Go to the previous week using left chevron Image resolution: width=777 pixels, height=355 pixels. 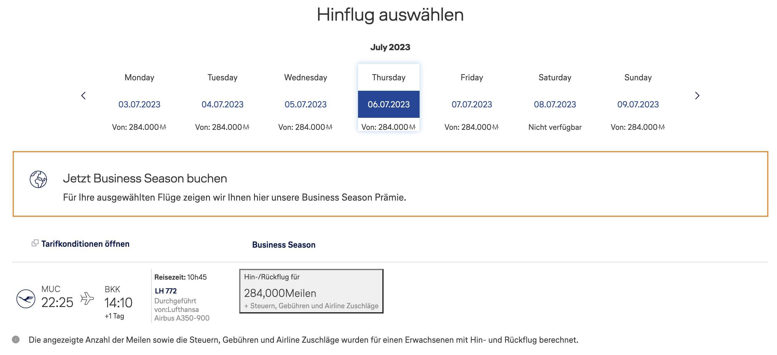(x=83, y=96)
